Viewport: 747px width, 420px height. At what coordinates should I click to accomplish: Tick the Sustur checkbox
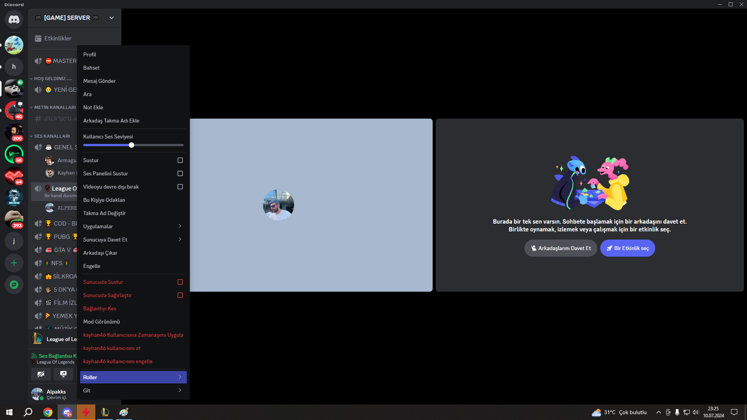[x=180, y=160]
